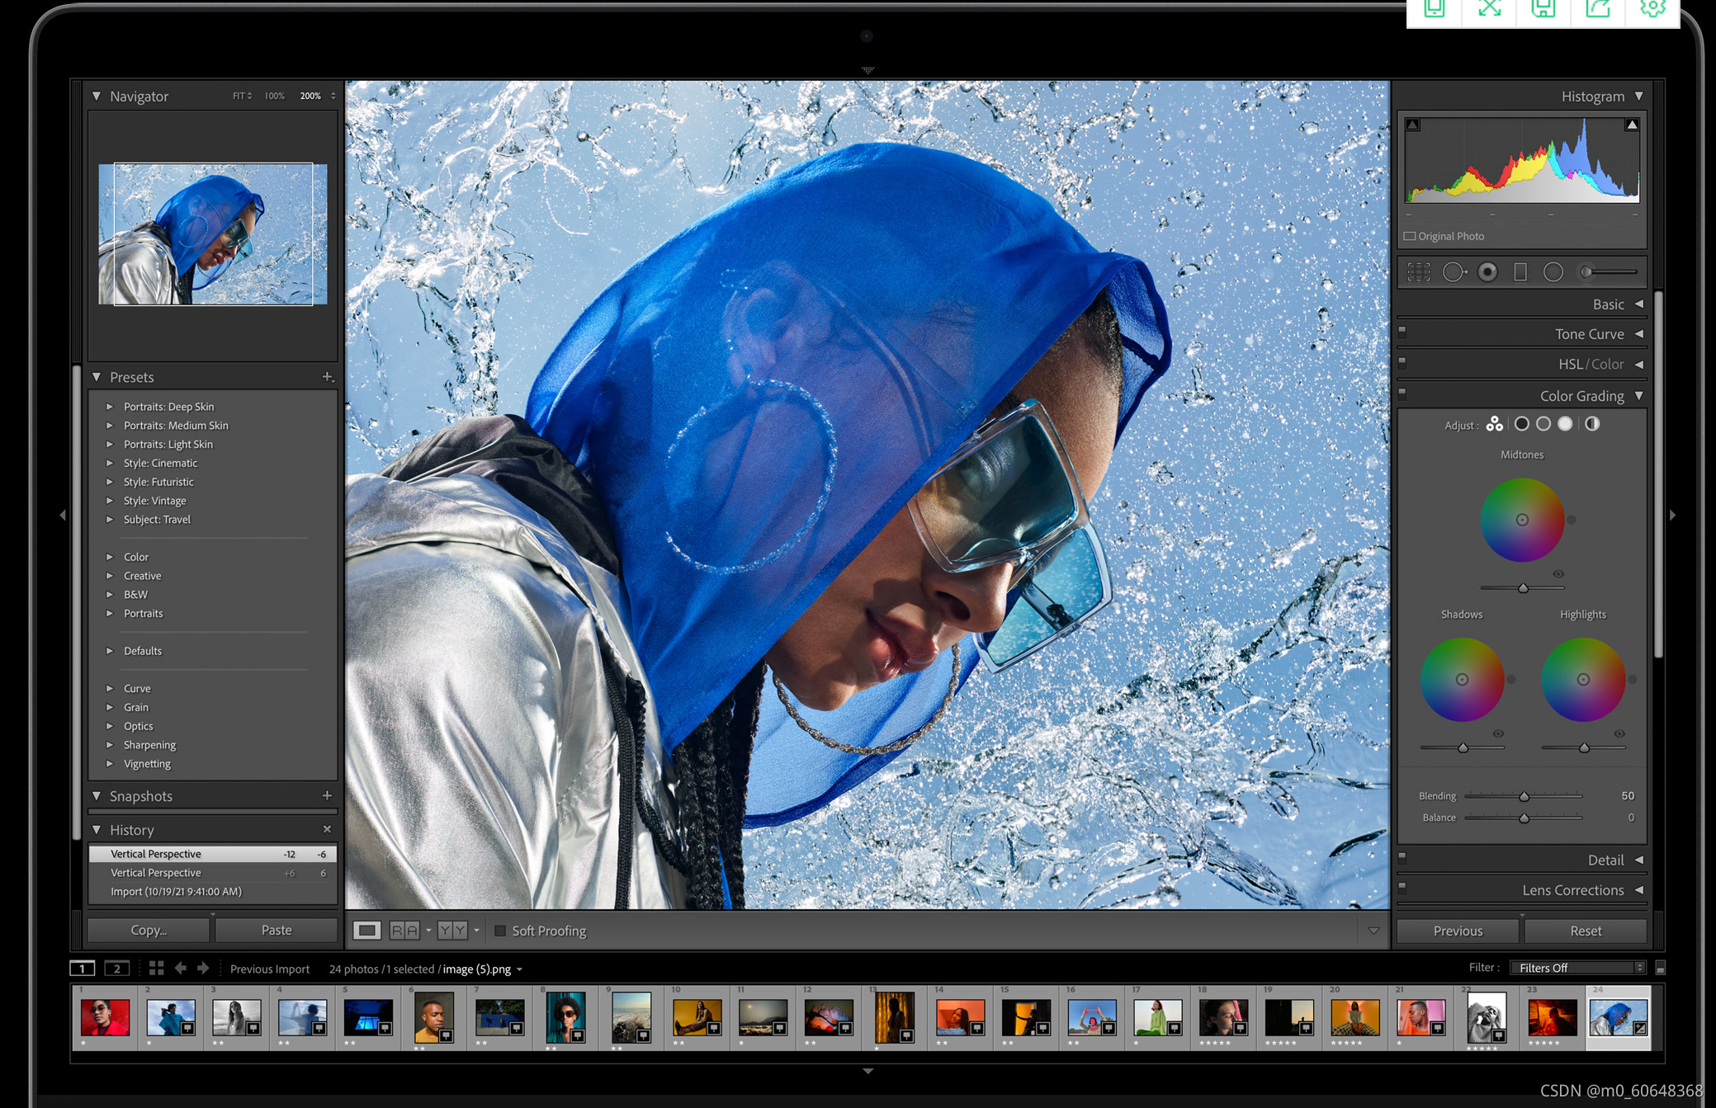Select filmstrip thumbnail number 8
Viewport: 1716px width, 1108px height.
[565, 1017]
